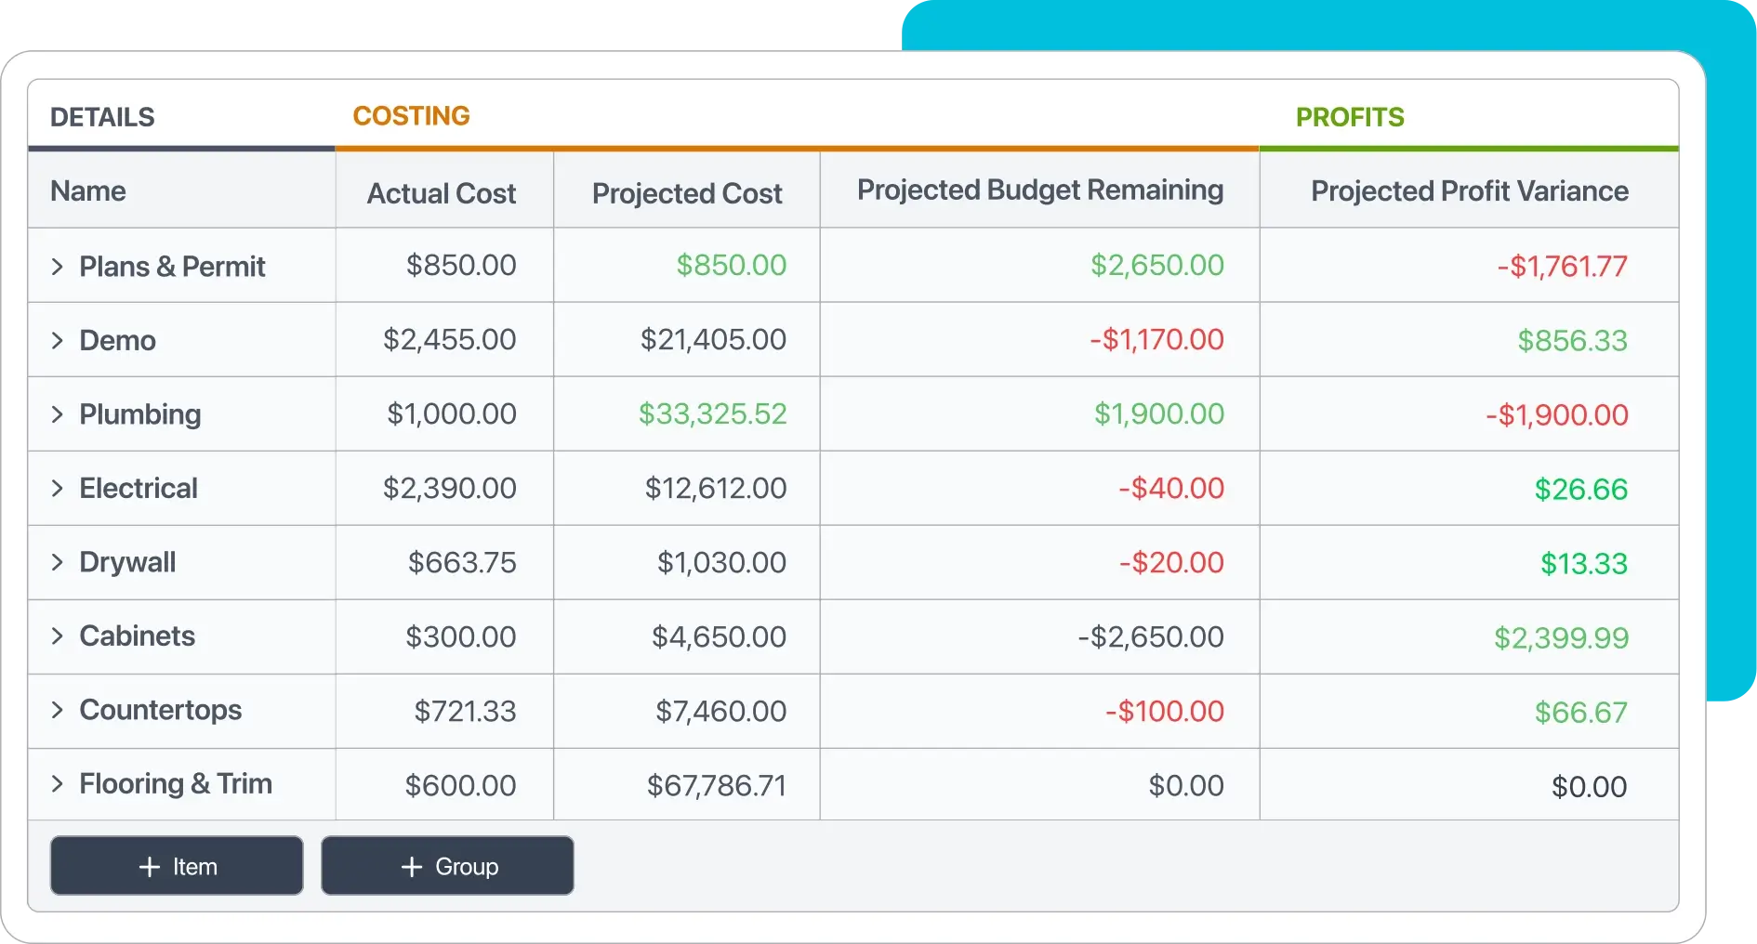1757x944 pixels.
Task: Expand the Countertops group chevron
Action: click(x=58, y=711)
